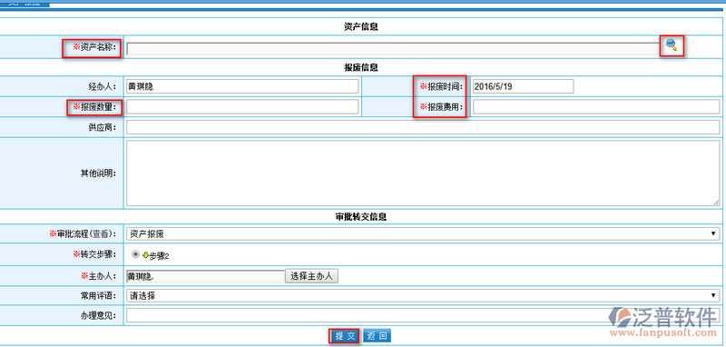Open the 资产报废 workflow combo box

pyautogui.click(x=423, y=233)
